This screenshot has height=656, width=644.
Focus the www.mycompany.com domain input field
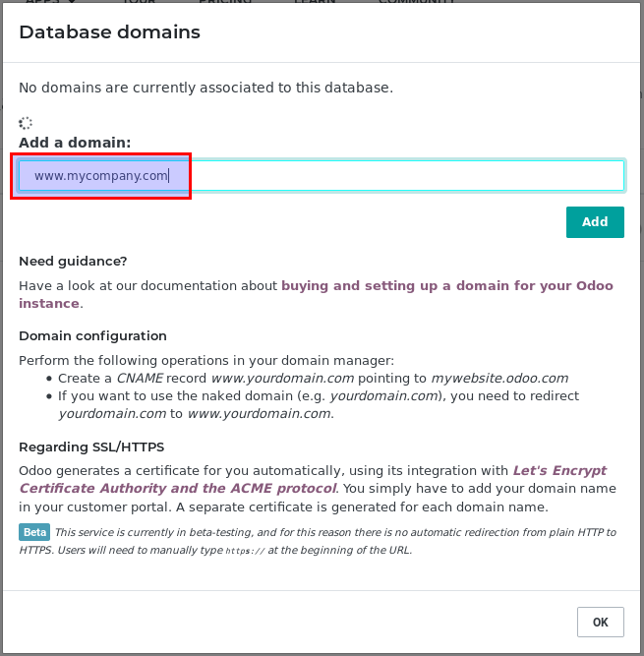pos(322,176)
